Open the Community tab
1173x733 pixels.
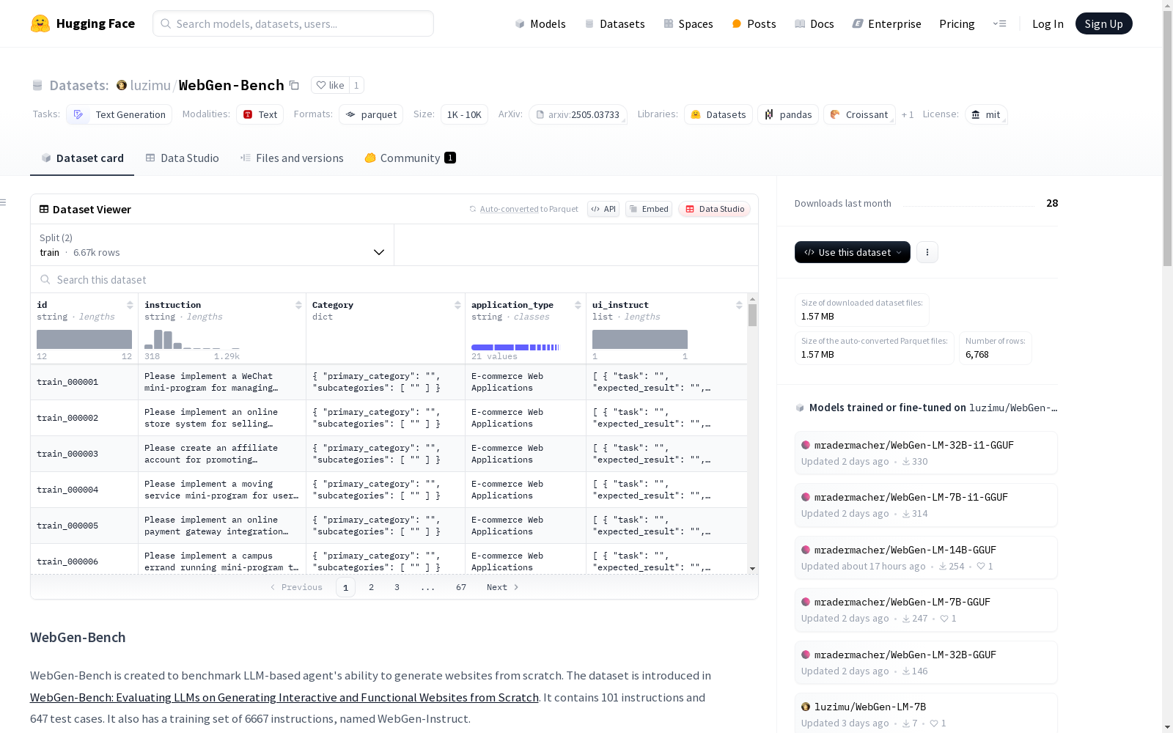point(411,158)
